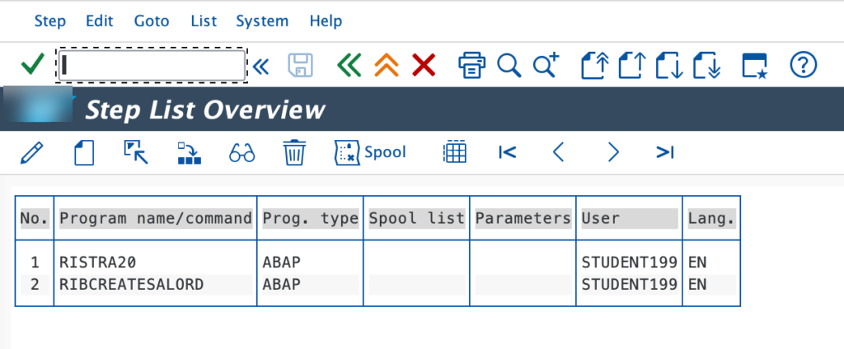The height and width of the screenshot is (349, 844).
Task: Click the trash Delete step icon
Action: (x=294, y=153)
